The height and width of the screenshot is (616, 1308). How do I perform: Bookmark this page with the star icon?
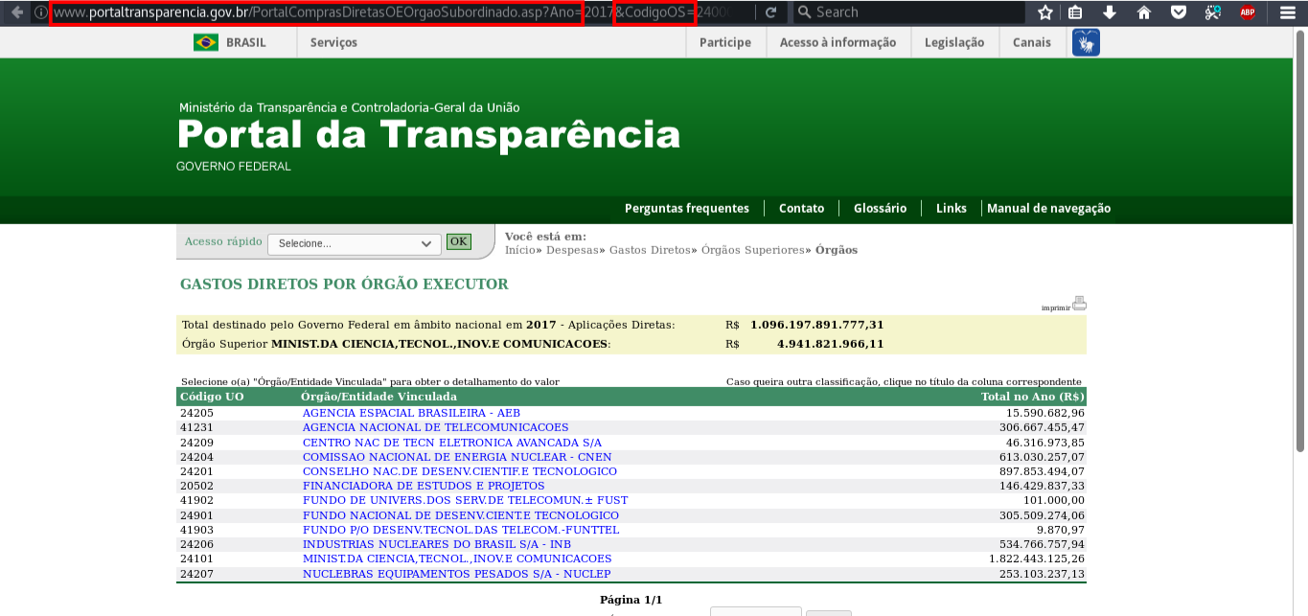click(1045, 12)
